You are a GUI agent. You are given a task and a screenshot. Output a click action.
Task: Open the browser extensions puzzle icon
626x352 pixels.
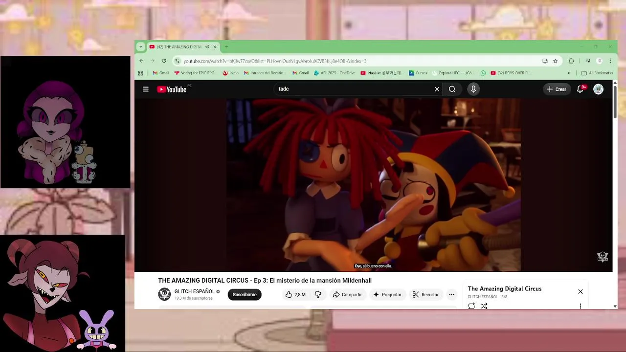click(571, 61)
